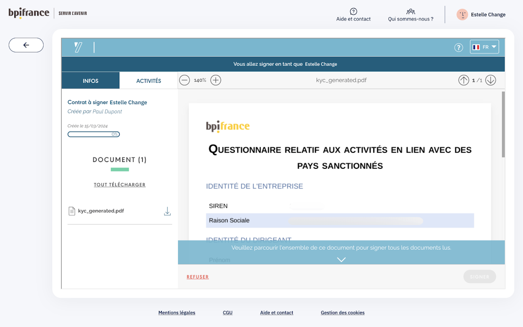Zoom out the document with minus icon
Viewport: 523px width, 327px height.
[185, 80]
